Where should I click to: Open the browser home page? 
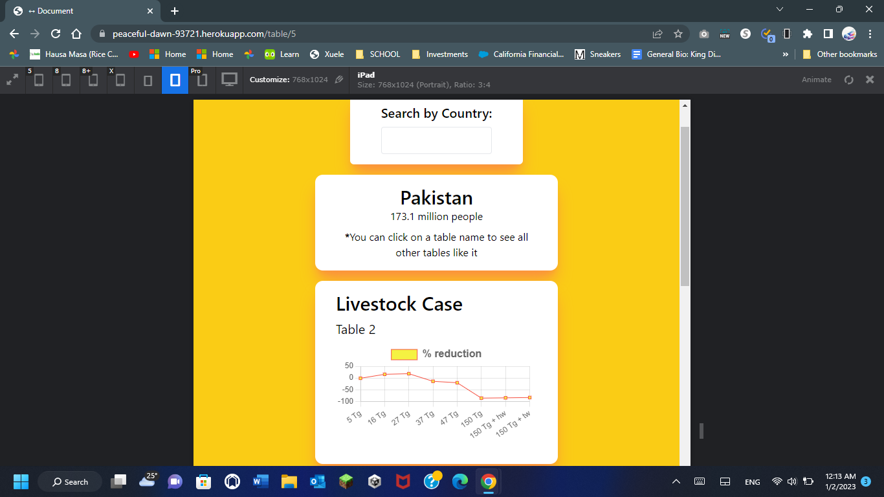[x=76, y=34]
